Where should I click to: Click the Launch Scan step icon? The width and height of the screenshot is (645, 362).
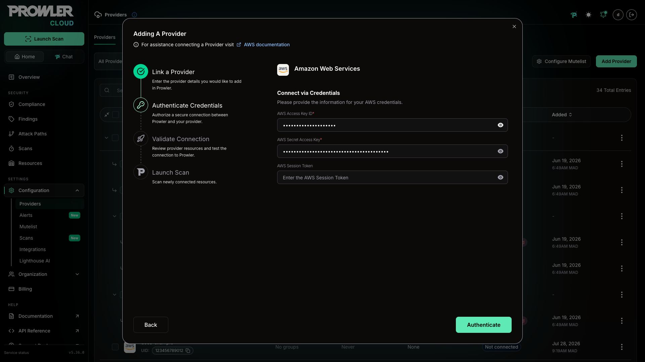(x=141, y=172)
